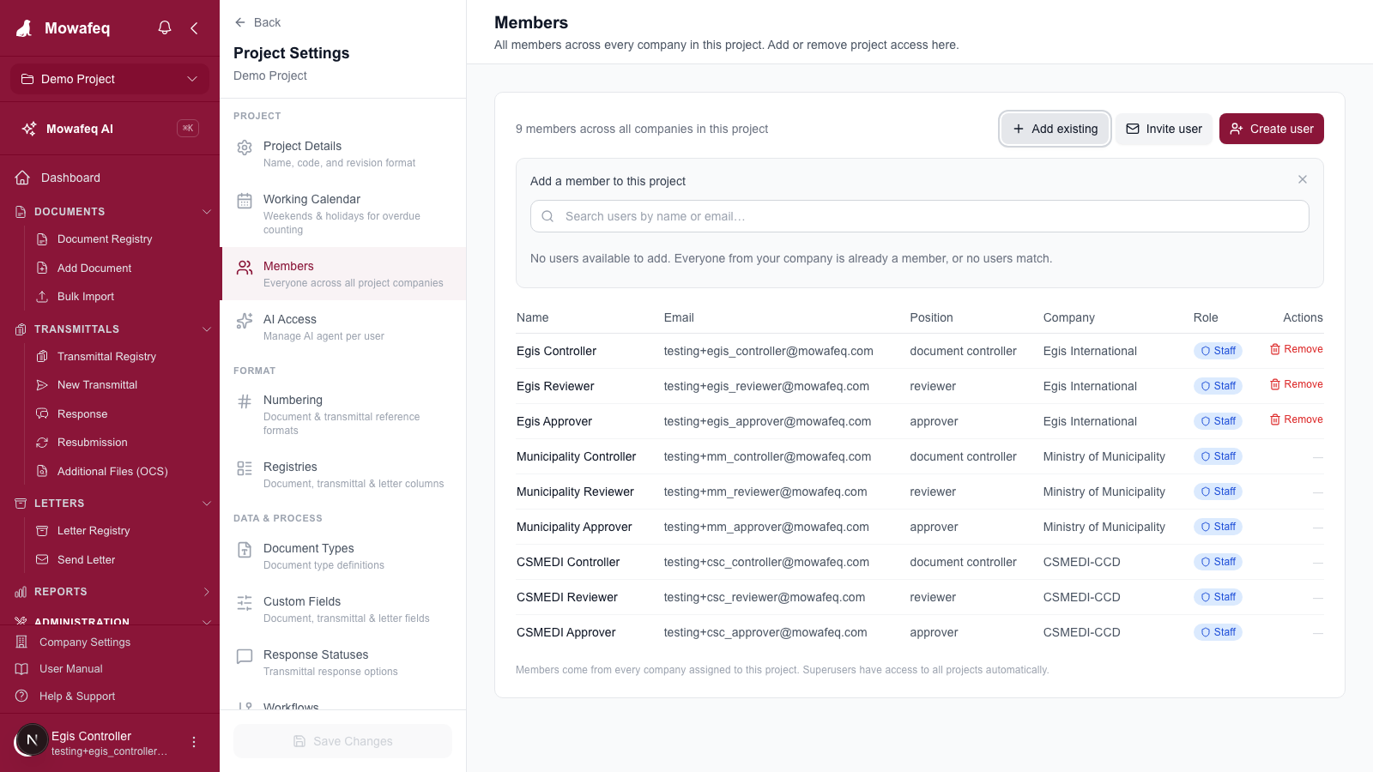Open Document Types settings item
1373x772 pixels.
[343, 556]
